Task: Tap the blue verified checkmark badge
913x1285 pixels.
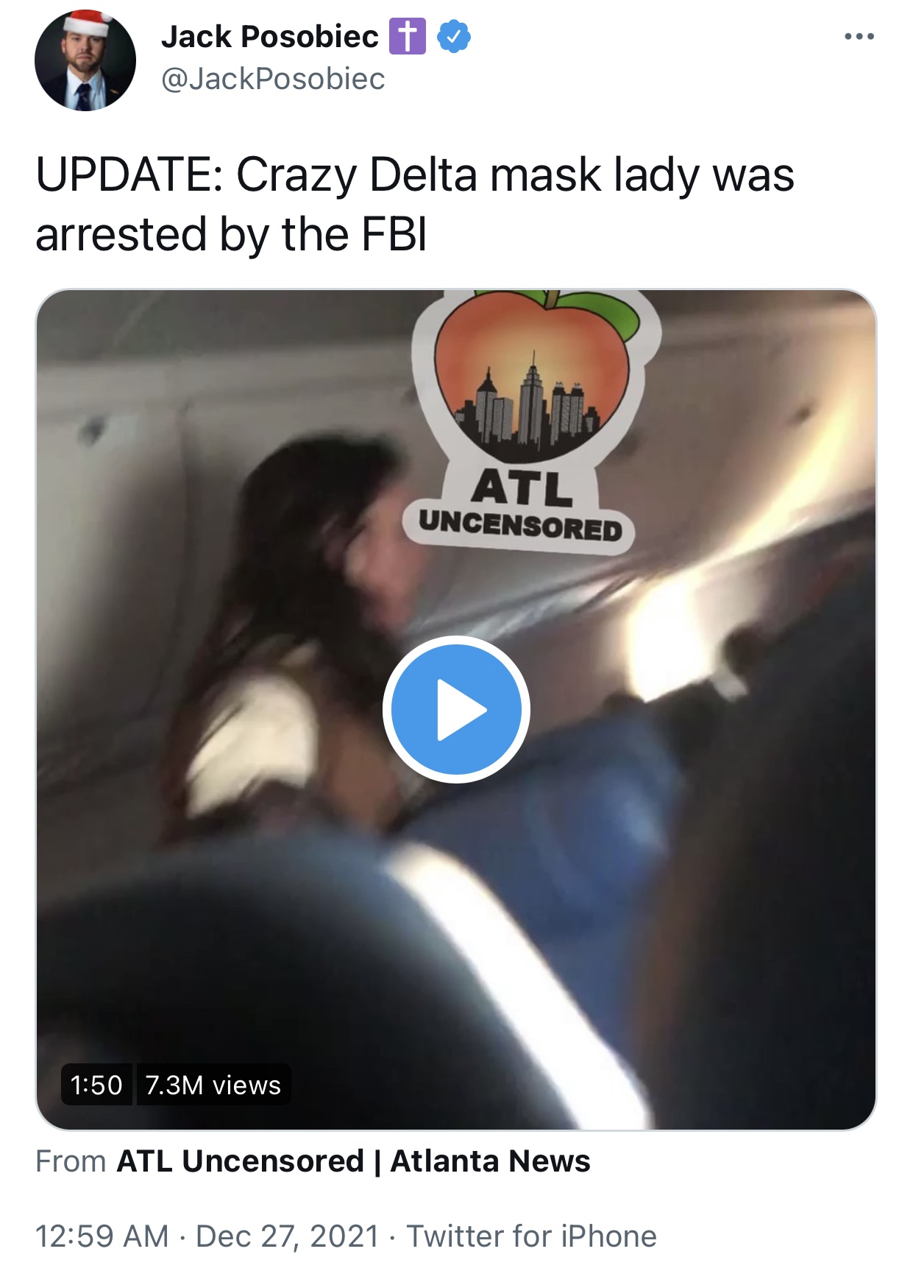Action: pos(454,37)
